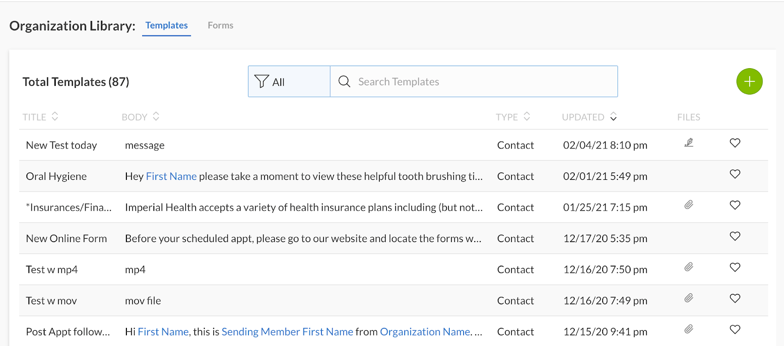Switch to the Forms tab
This screenshot has height=346, width=784.
[x=220, y=25]
